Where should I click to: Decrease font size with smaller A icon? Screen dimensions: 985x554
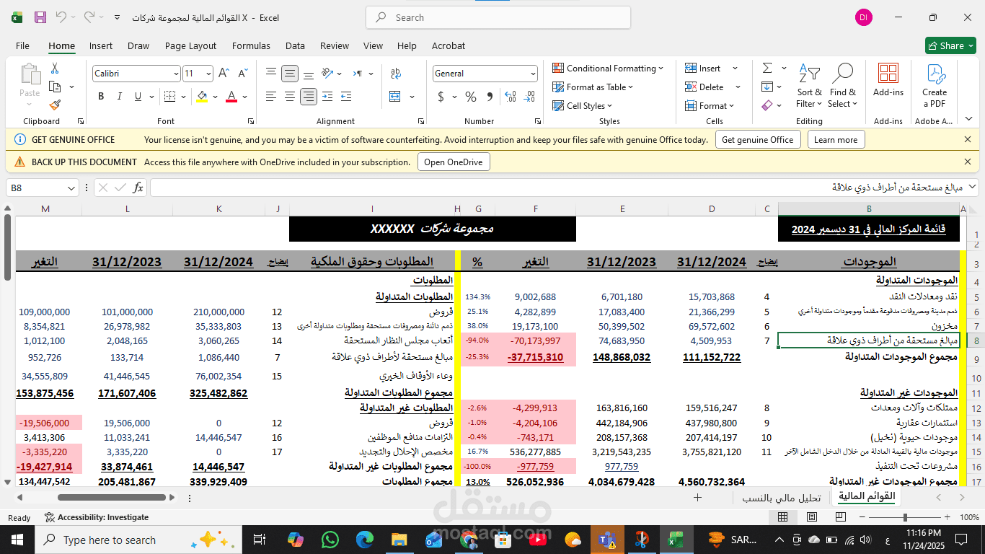(x=242, y=74)
